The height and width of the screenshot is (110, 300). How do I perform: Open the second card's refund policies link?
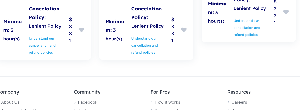[x=144, y=45]
